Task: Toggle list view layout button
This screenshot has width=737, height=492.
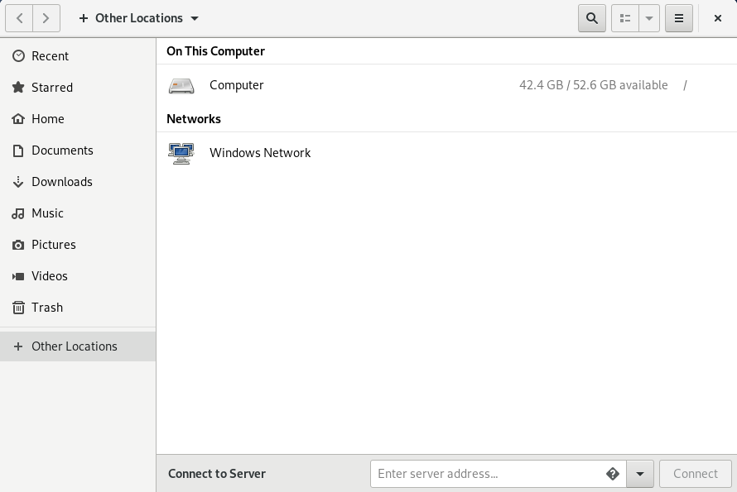Action: pos(625,18)
